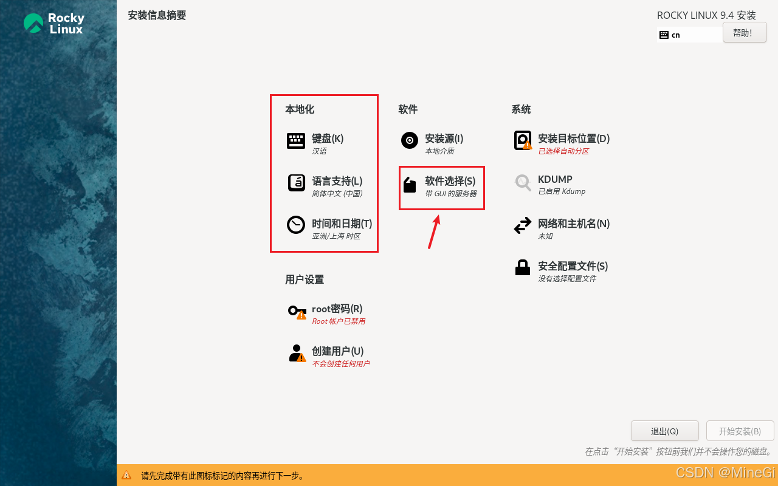778x486 pixels.
Task: Open 安装目标位置(D) label
Action: (x=574, y=139)
